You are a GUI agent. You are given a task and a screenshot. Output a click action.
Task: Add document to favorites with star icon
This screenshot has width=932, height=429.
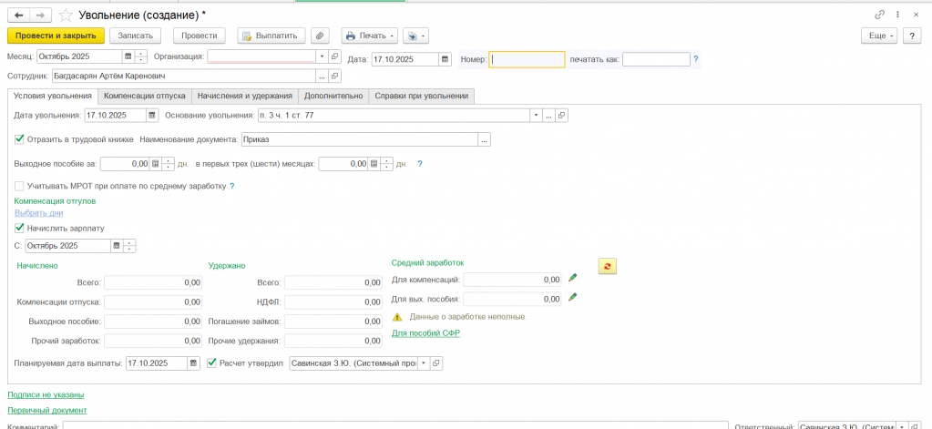pyautogui.click(x=66, y=15)
